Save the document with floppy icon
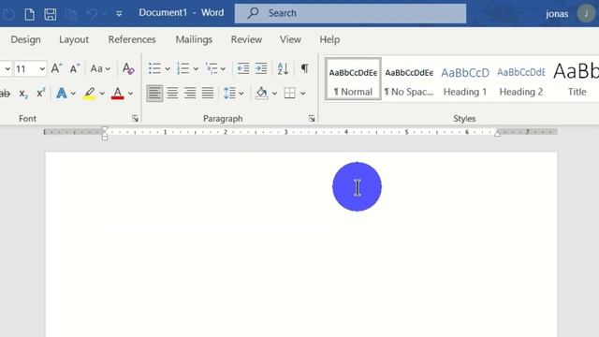 50,14
